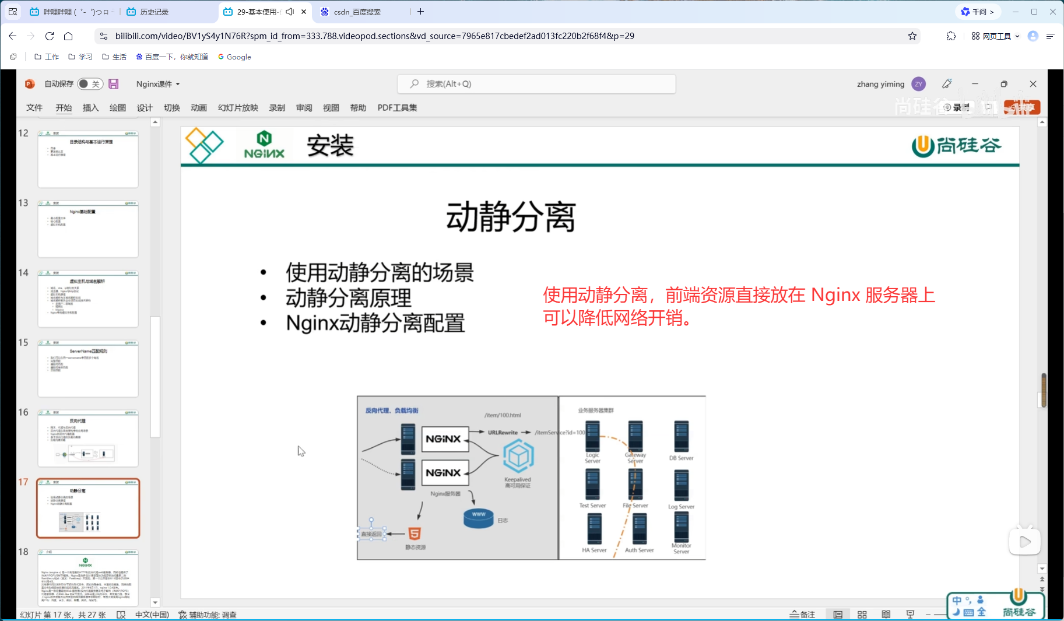Screen dimensions: 1064x621
Task: Switch to Slide Sorter view icon
Action: point(862,615)
